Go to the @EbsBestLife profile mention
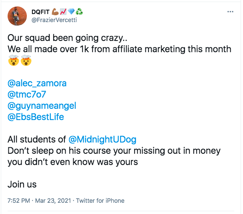 coord(36,117)
